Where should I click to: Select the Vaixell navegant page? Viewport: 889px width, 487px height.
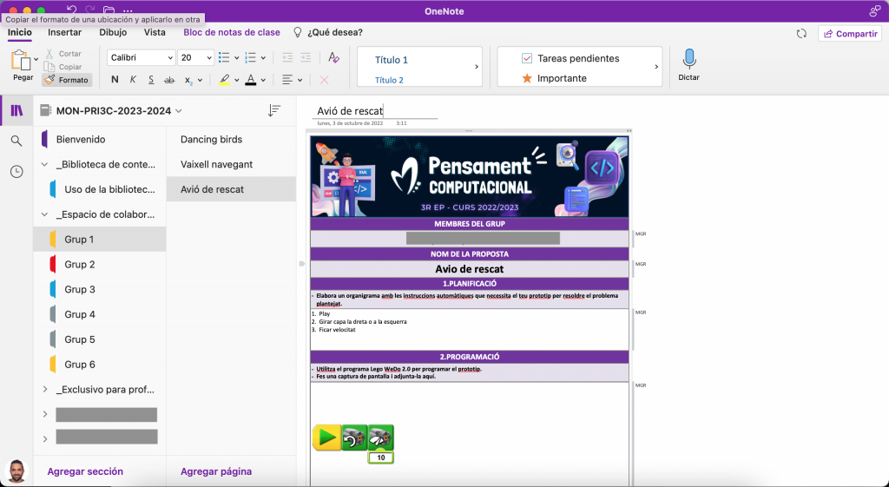(x=217, y=164)
